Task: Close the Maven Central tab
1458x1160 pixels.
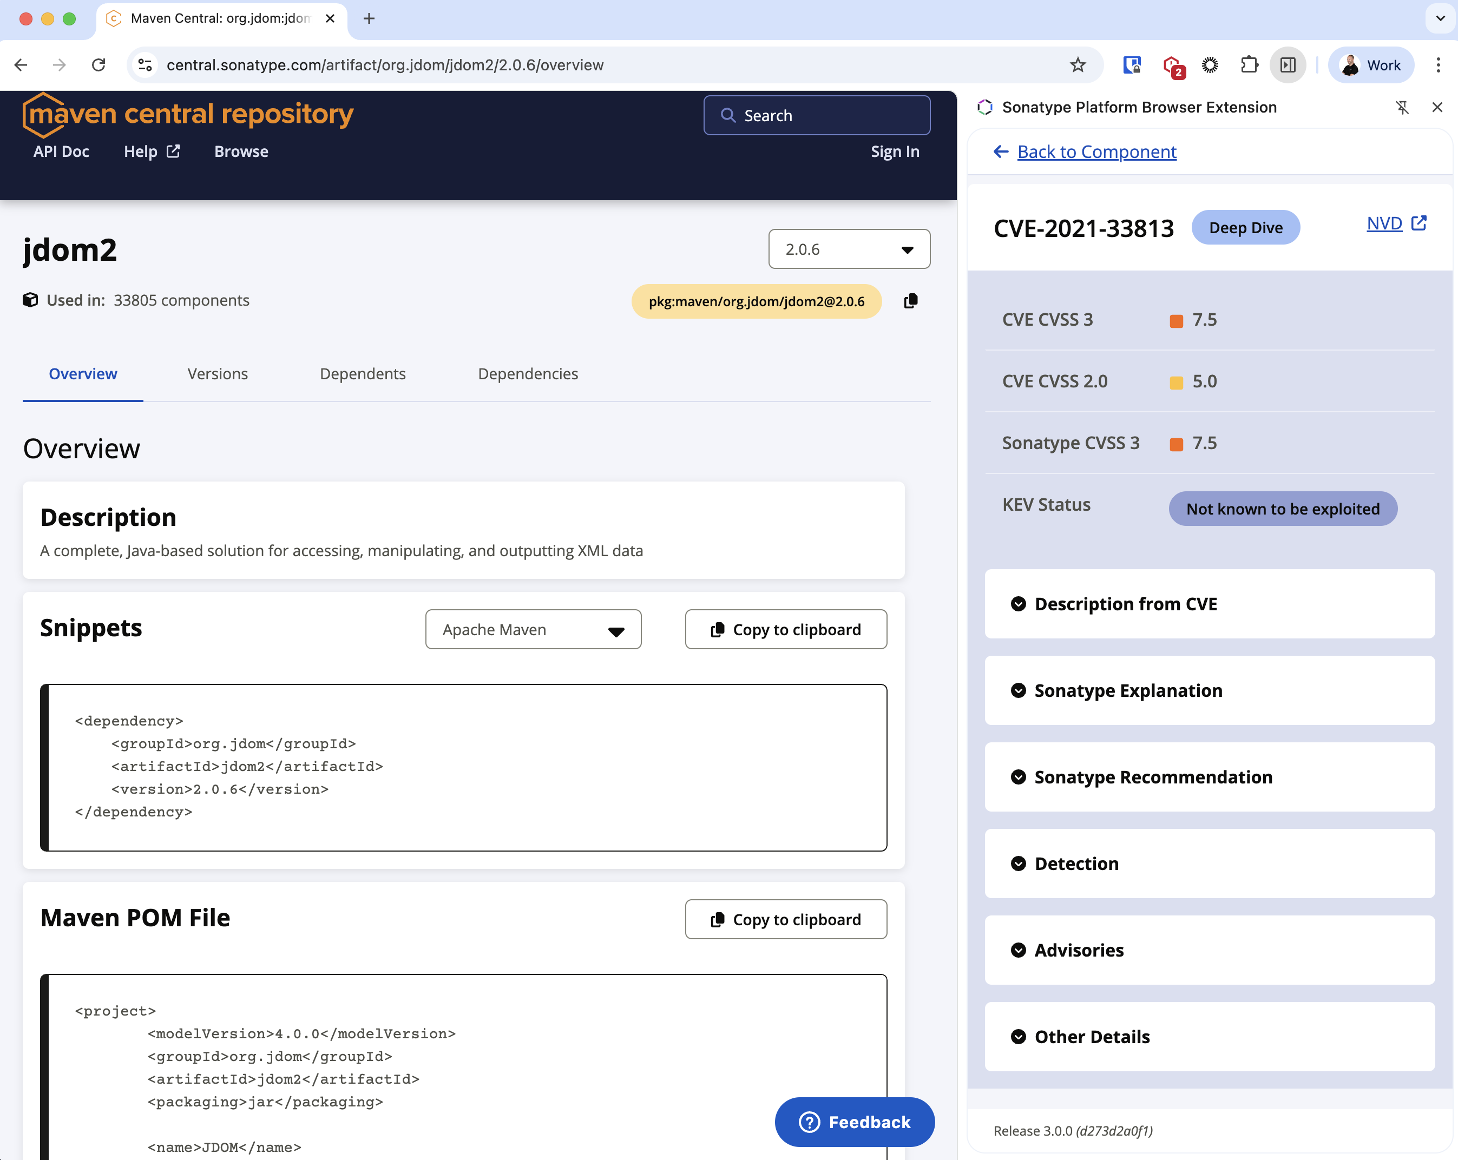Action: click(330, 18)
